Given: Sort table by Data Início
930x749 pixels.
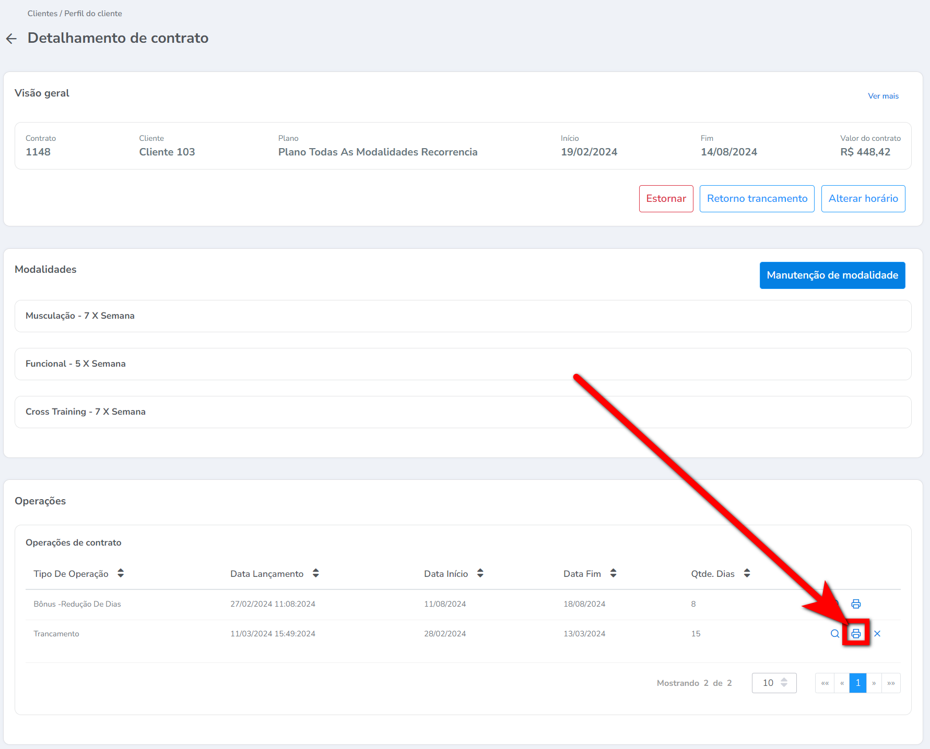Looking at the screenshot, I should point(480,573).
